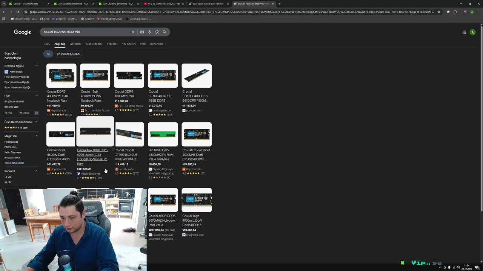This screenshot has height=271, width=483.
Task: Switch to Ezel Dizisi browser tab
Action: point(208,4)
